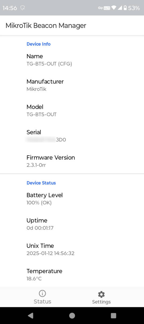Select the Temperature 18.6°C row

pos(72,275)
